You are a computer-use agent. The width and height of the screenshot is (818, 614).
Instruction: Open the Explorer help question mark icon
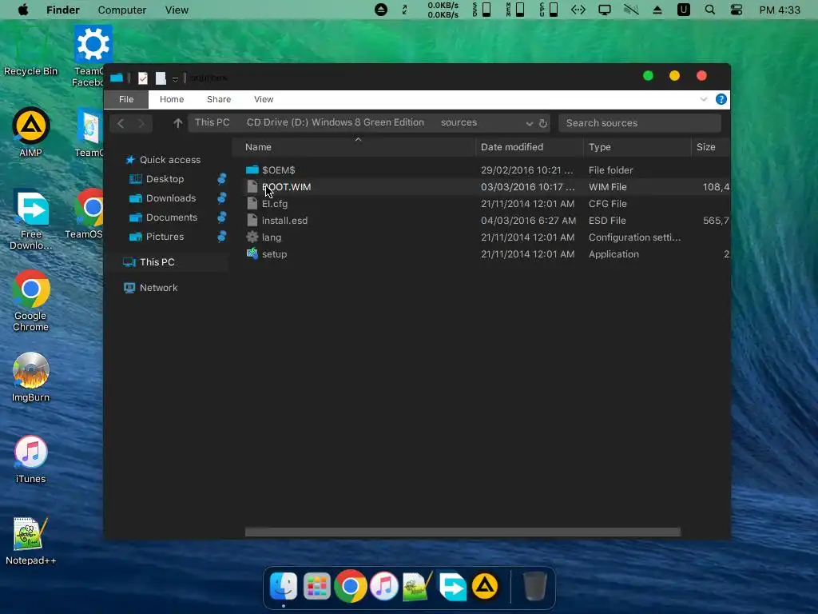point(721,99)
